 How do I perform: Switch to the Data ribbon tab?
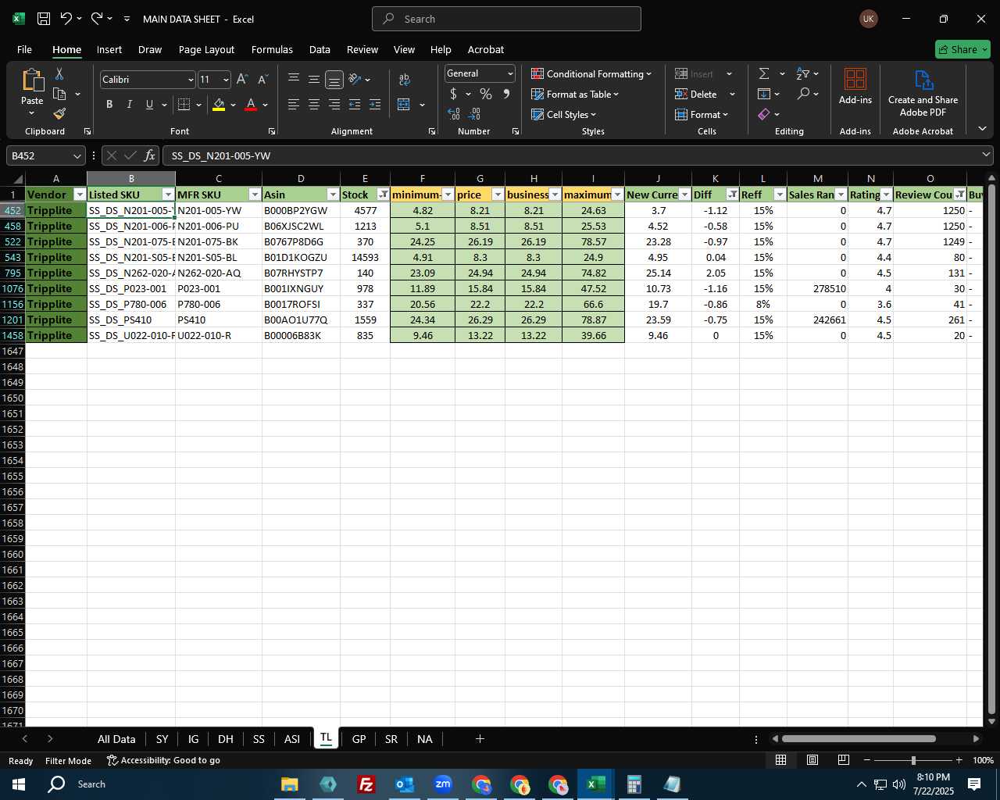(x=320, y=49)
